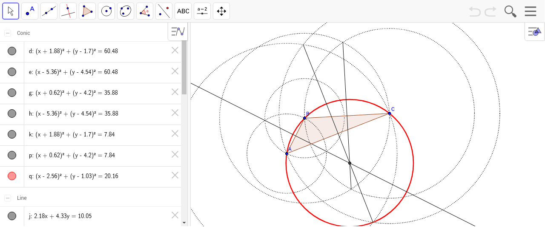Select equation d: (x + 1.88)² + (y - 1.7)² = 60.48

pyautogui.click(x=73, y=51)
